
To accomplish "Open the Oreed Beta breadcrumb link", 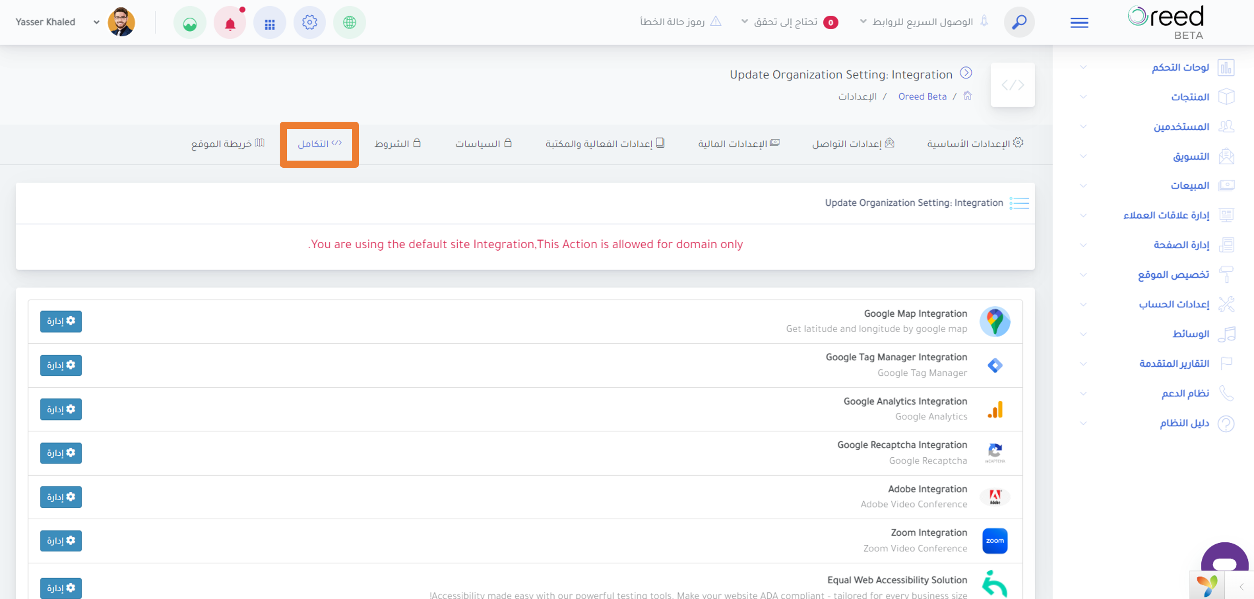I will tap(922, 97).
